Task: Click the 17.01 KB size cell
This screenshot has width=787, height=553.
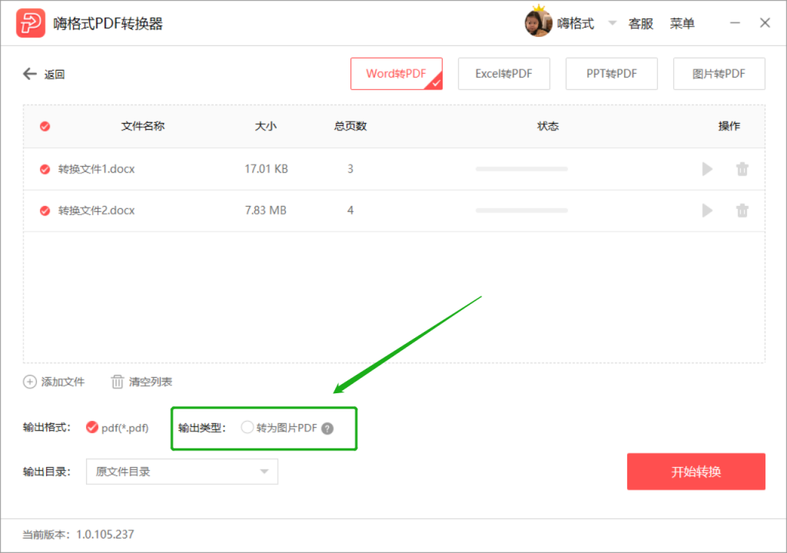Action: click(x=266, y=169)
